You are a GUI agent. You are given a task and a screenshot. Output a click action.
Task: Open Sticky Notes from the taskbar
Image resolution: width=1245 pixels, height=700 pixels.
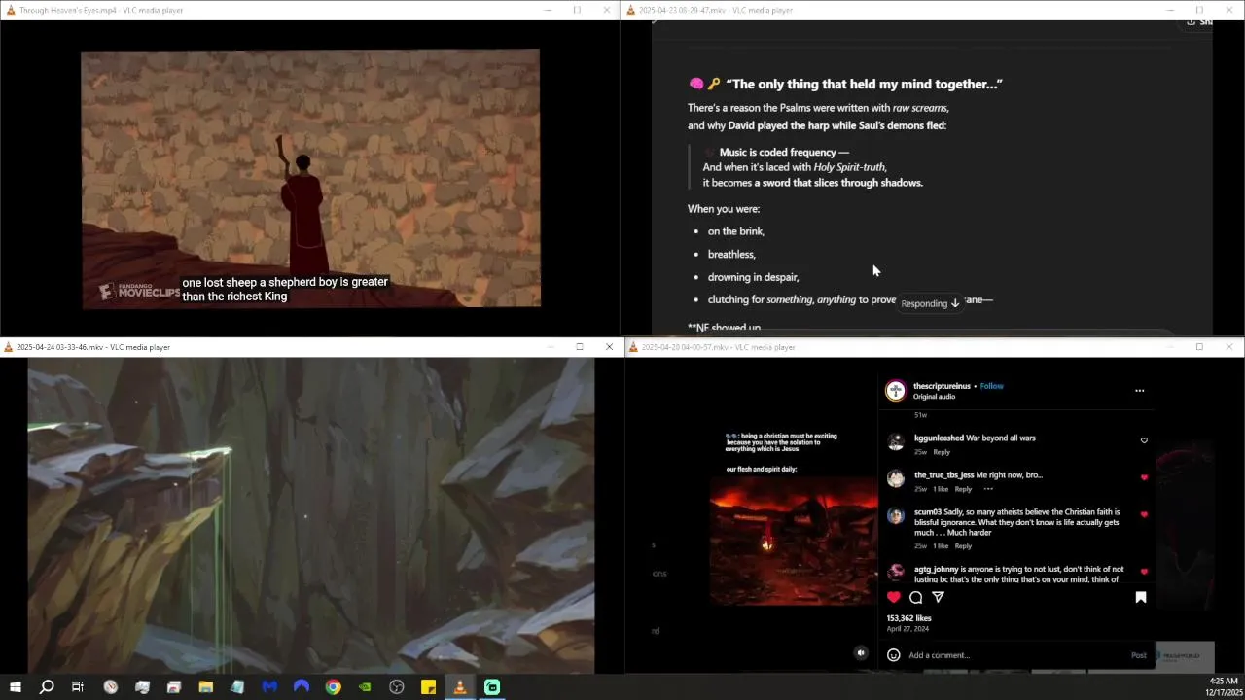428,687
